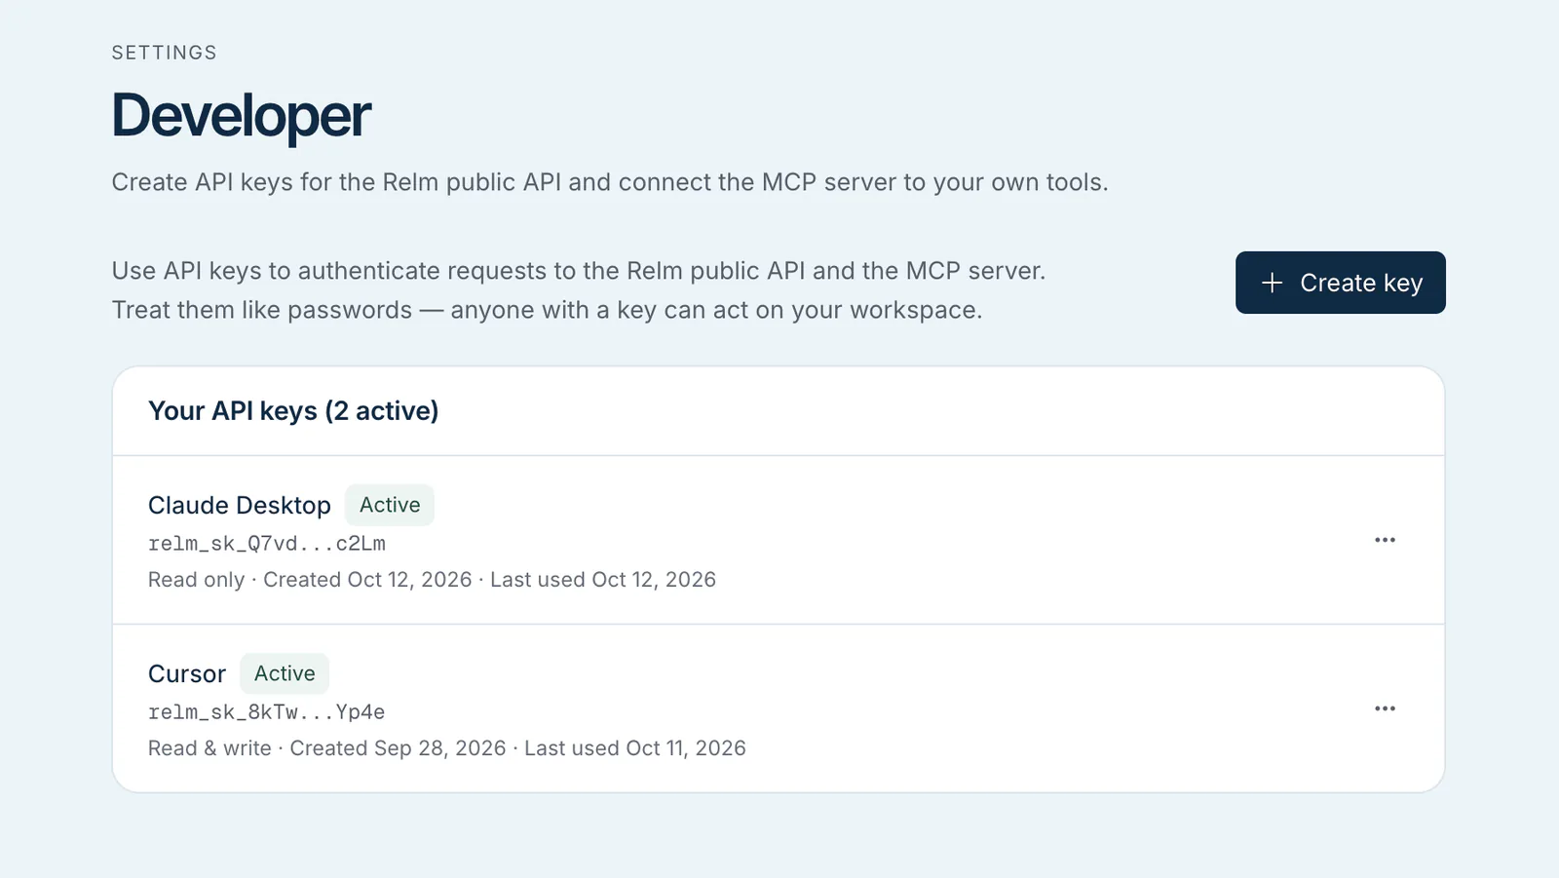This screenshot has height=878, width=1559.
Task: Click the Read only details line
Action: (x=432, y=580)
